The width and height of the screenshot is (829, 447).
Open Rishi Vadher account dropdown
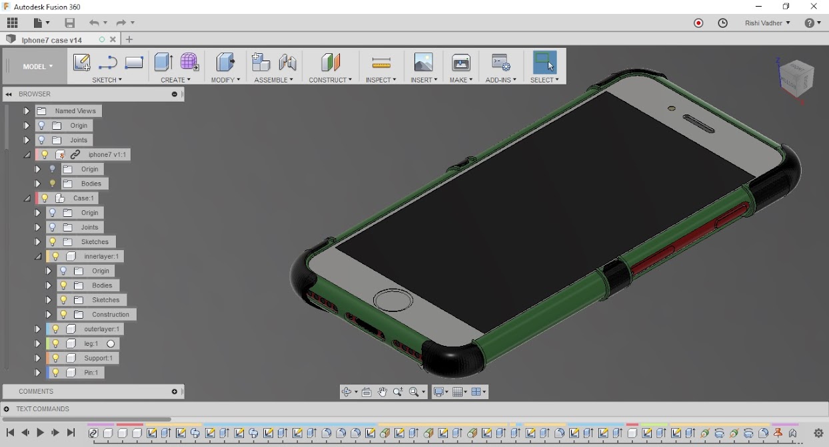[x=768, y=23]
